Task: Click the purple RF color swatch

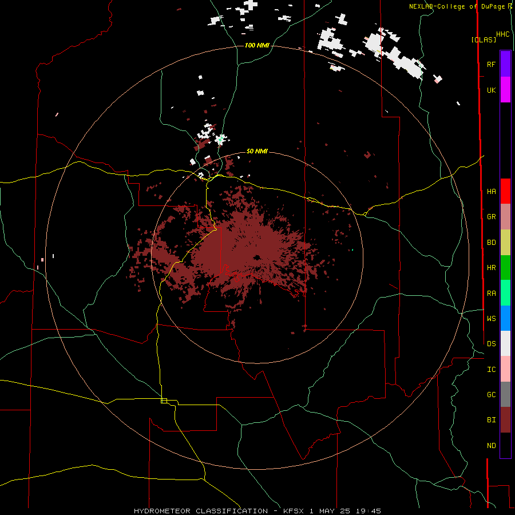Action: coord(505,64)
